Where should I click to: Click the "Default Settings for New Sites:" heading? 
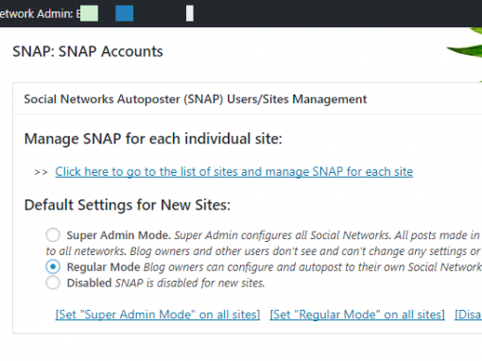128,205
